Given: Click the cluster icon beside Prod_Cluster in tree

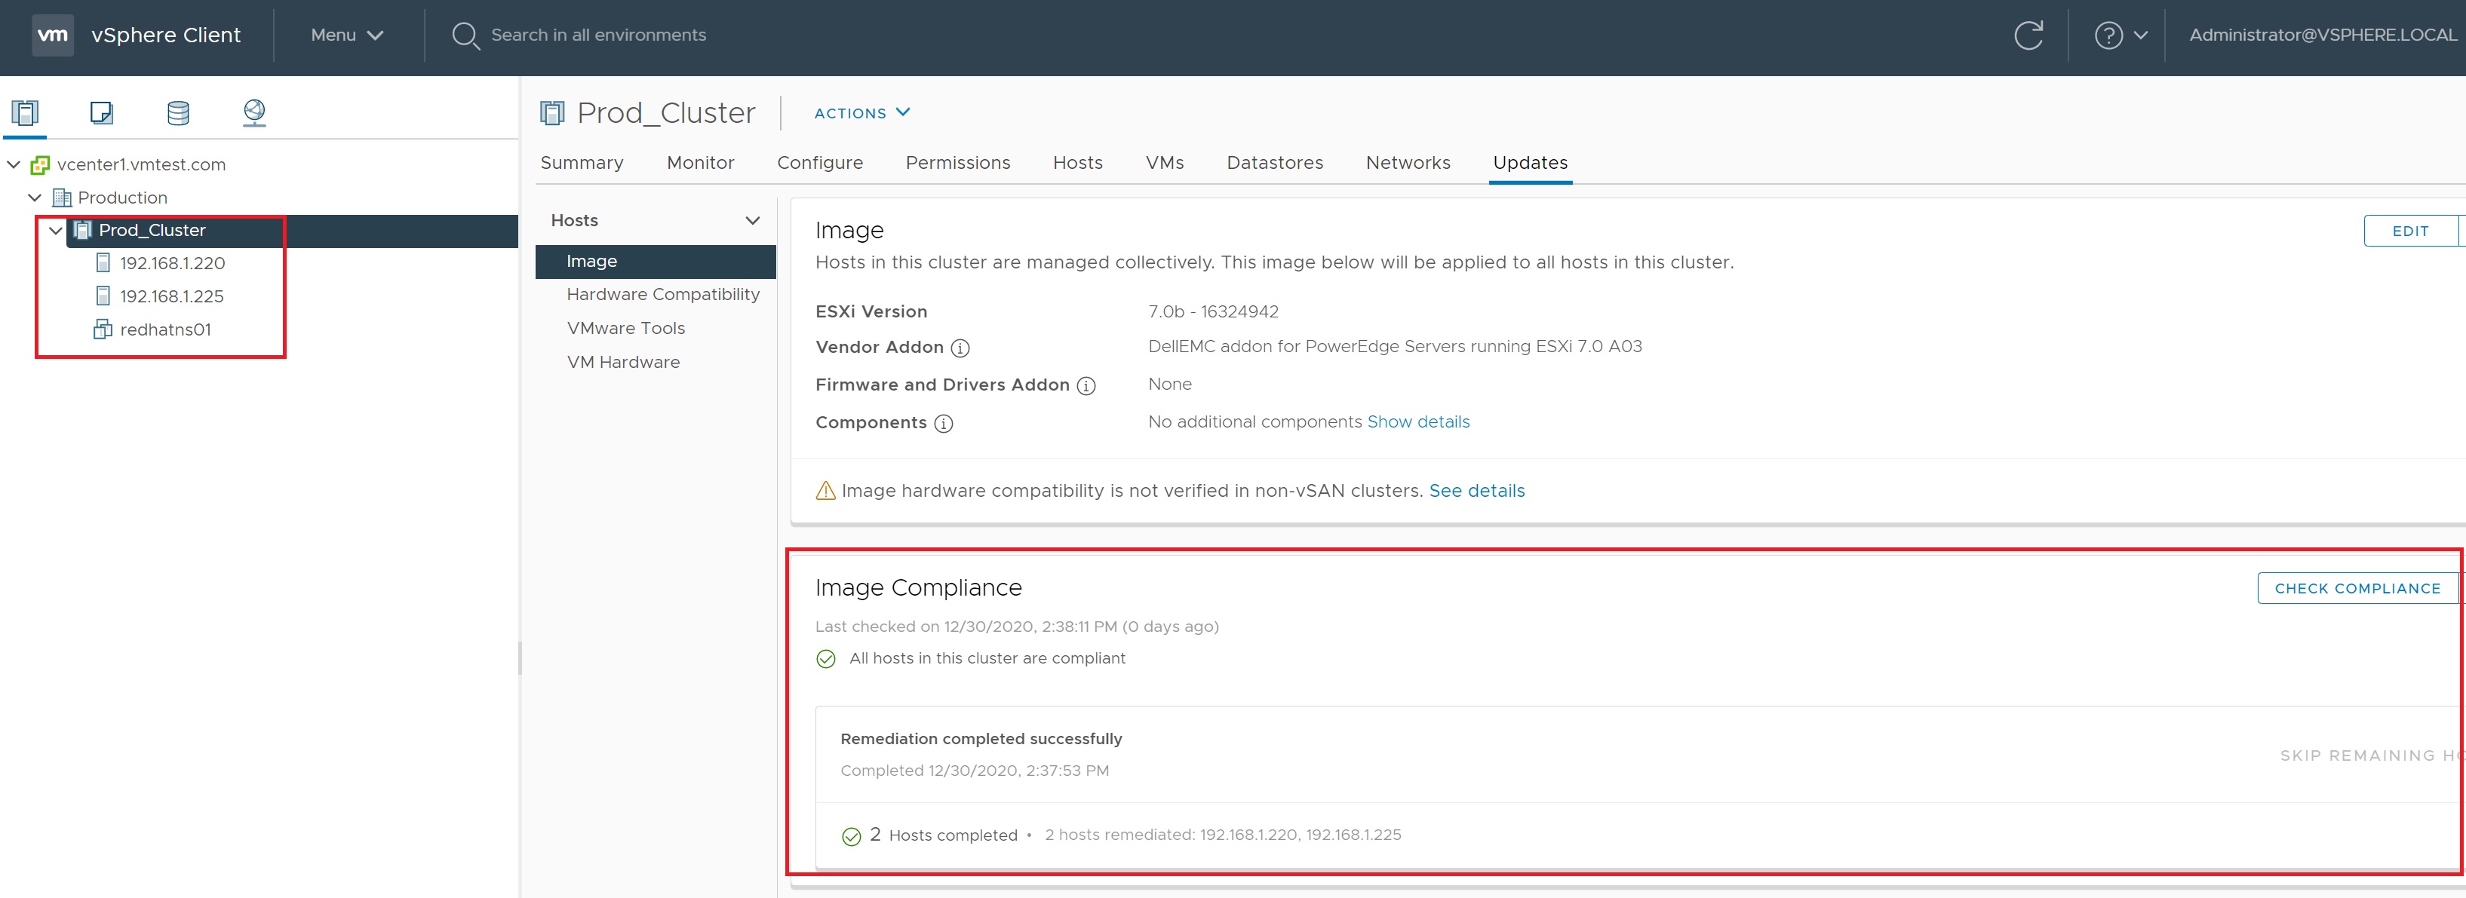Looking at the screenshot, I should tap(83, 231).
